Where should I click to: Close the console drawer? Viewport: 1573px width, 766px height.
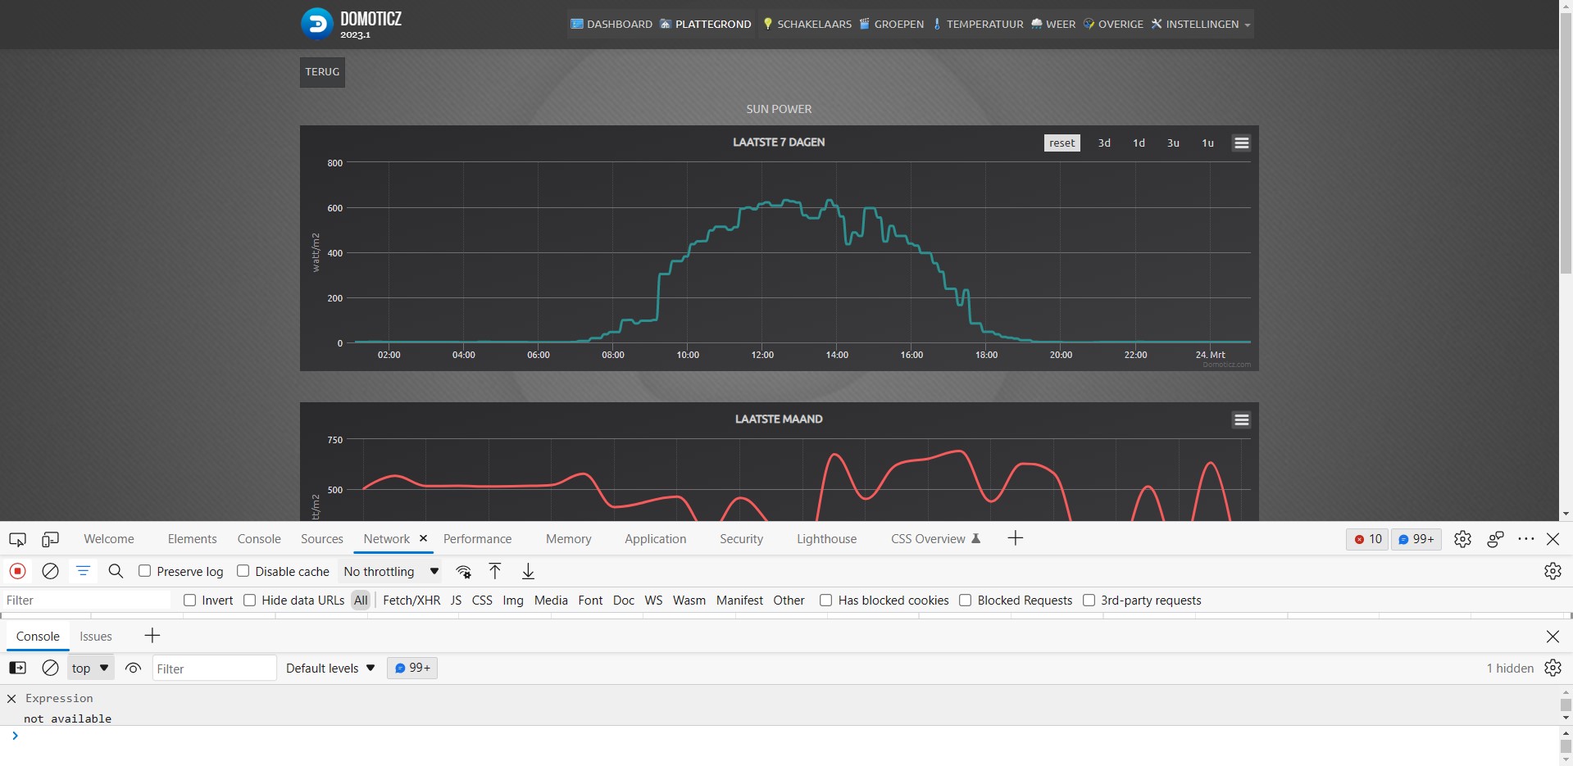point(1553,636)
